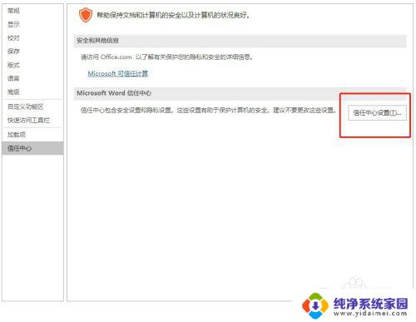
Task: Go to the 校对 category
Action: click(13, 38)
